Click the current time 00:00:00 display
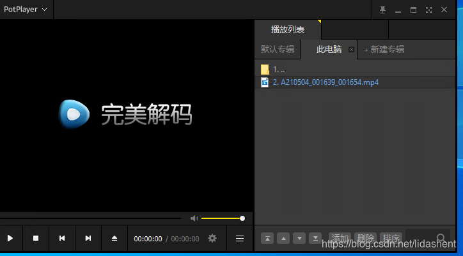This screenshot has height=256, width=463. [x=148, y=239]
